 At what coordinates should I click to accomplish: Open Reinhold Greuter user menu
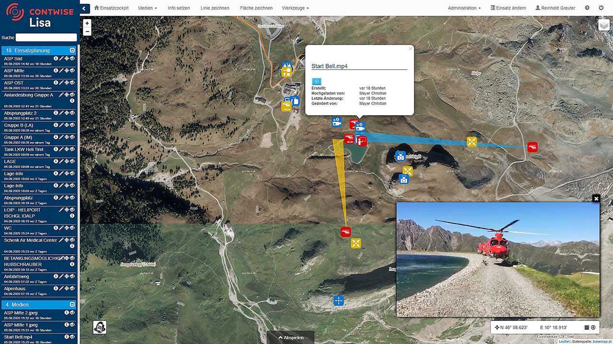pos(556,8)
